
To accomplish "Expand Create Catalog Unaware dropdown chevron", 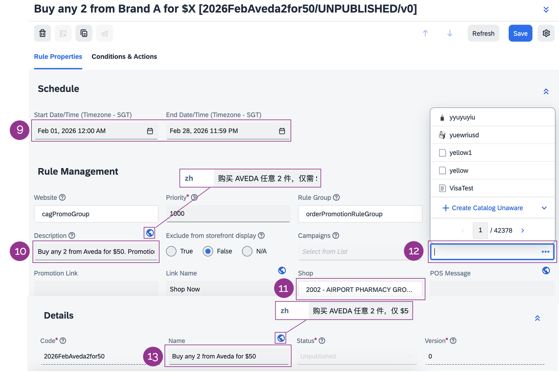I will [x=544, y=208].
